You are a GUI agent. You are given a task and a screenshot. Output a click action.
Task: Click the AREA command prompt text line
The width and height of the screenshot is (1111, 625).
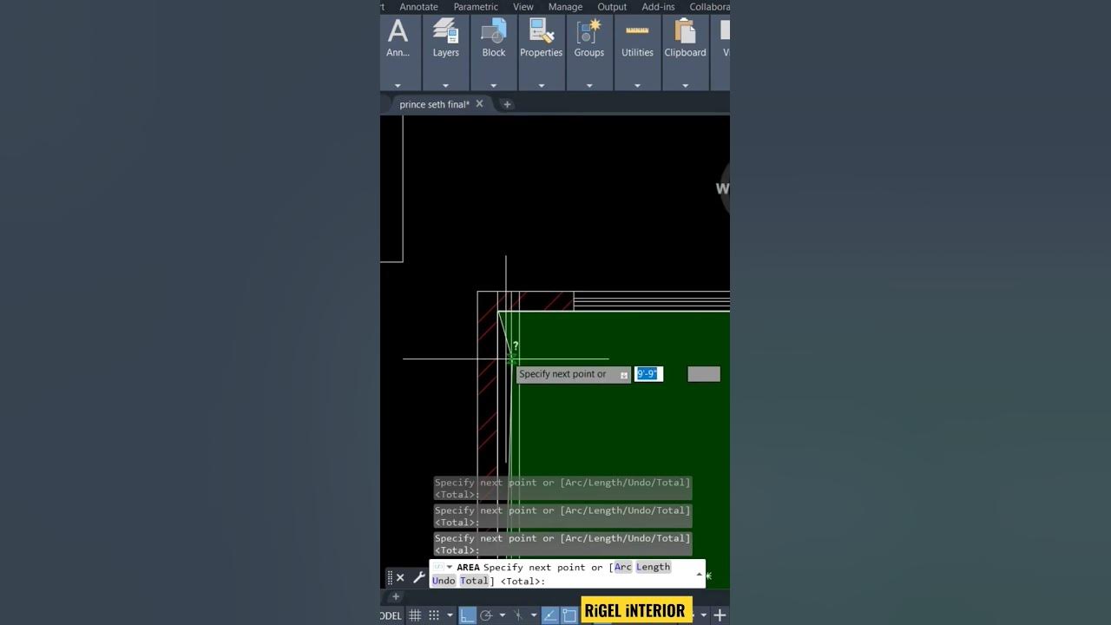tap(567, 574)
